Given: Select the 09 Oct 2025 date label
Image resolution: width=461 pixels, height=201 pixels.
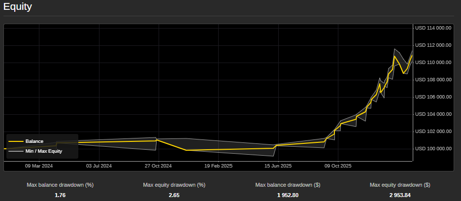Looking at the screenshot, I should pyautogui.click(x=338, y=166).
